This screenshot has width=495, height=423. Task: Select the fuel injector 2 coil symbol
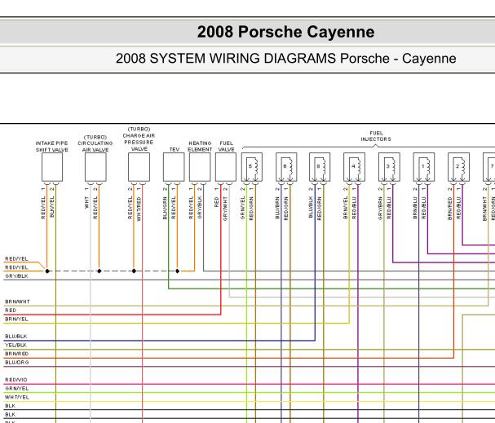pyautogui.click(x=458, y=167)
